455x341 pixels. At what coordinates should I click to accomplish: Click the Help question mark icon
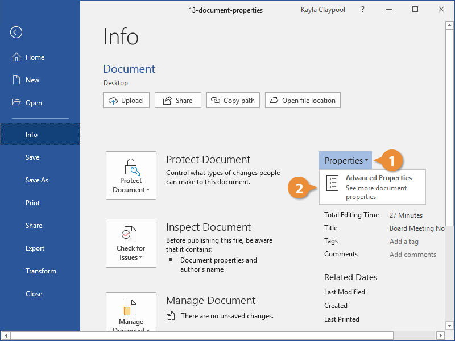[x=363, y=10]
